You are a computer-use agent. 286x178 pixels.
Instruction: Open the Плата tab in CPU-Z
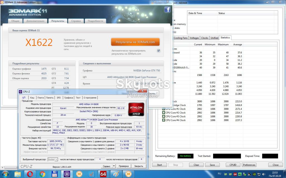41,98
